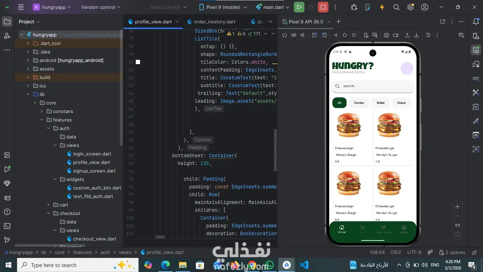Viewport: 483px width, 272px height.
Task: Tap the Cart tab in the app
Action: pos(362,229)
